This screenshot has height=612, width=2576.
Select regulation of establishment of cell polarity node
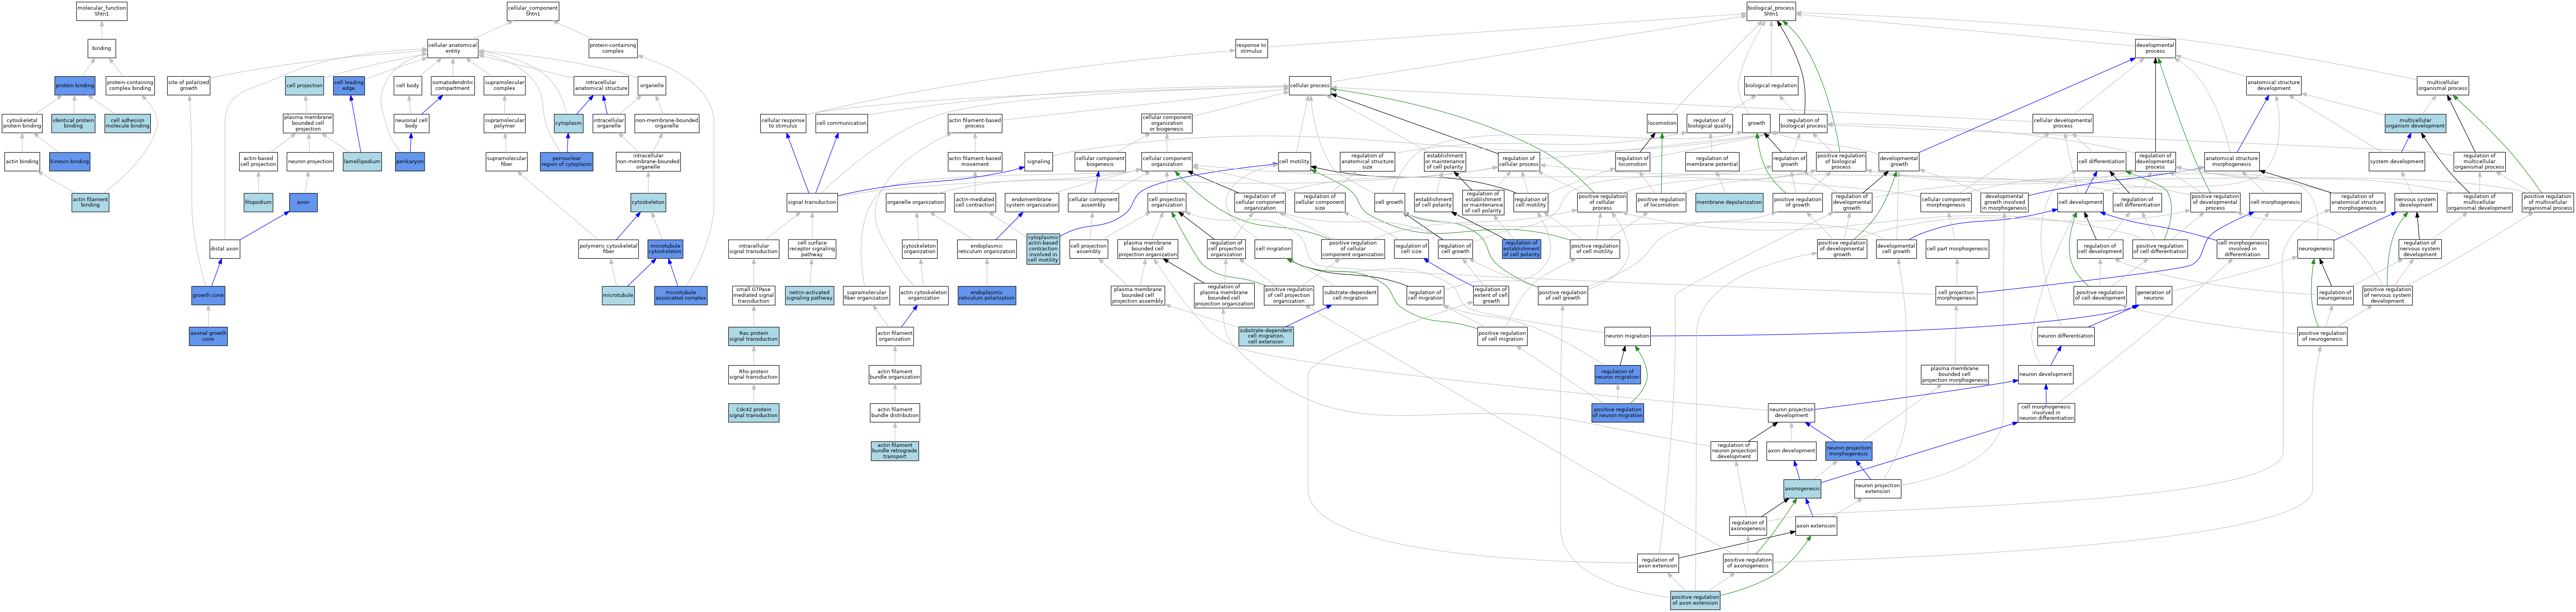[1521, 249]
